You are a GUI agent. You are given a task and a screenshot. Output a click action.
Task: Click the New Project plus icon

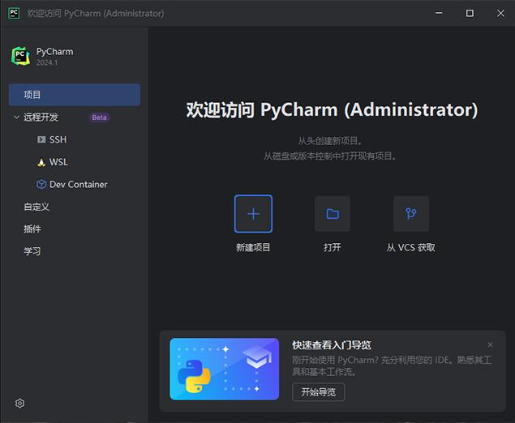coord(253,214)
